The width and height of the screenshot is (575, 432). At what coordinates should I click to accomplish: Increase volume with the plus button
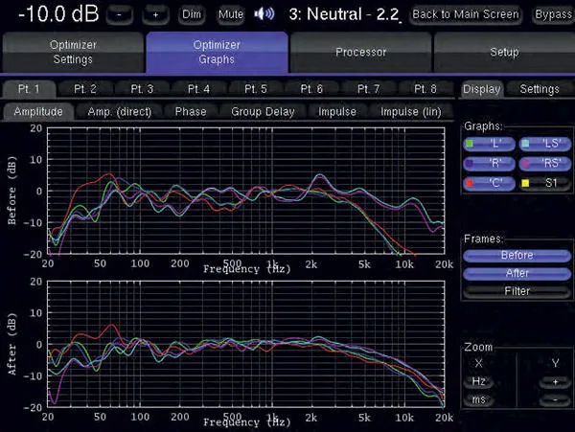155,14
